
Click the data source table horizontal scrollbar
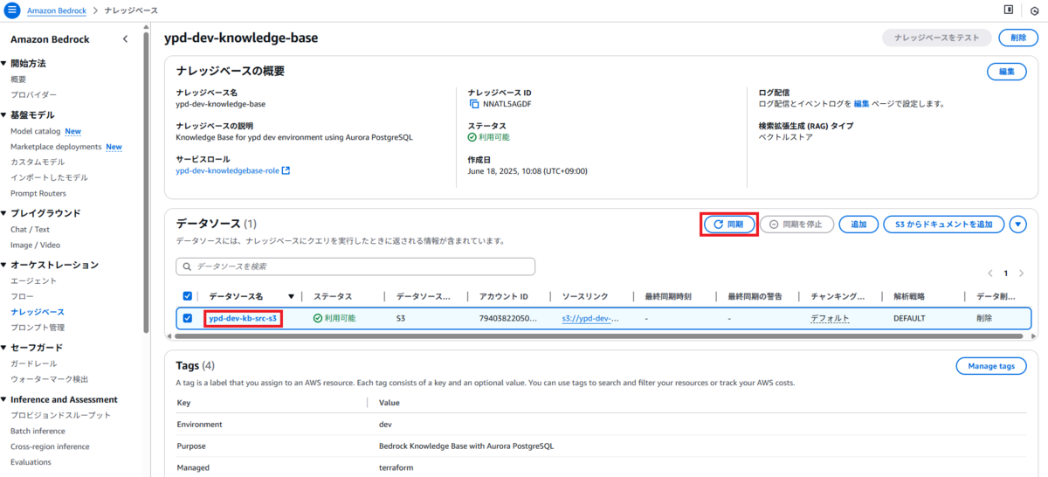click(599, 335)
